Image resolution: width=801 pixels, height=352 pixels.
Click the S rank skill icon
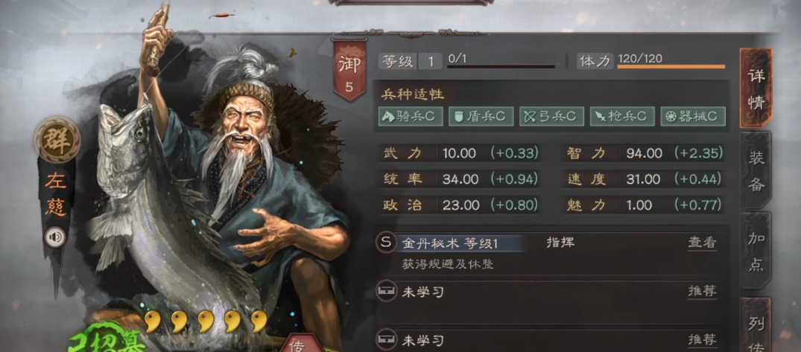(x=386, y=243)
